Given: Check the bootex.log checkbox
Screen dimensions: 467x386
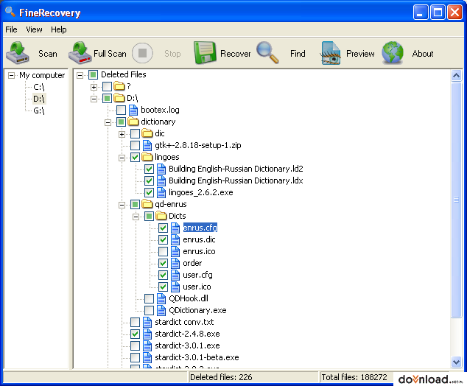Looking at the screenshot, I should tap(121, 110).
